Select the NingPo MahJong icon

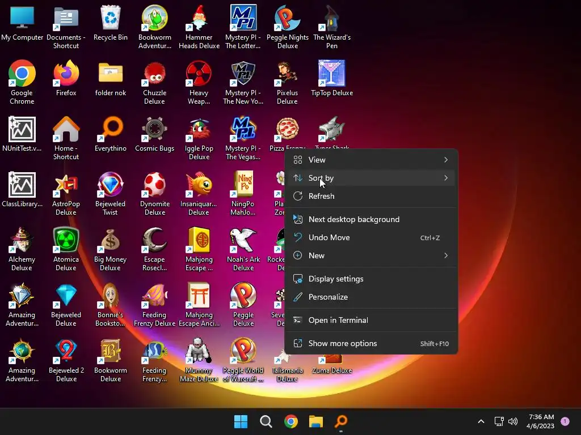tap(243, 193)
